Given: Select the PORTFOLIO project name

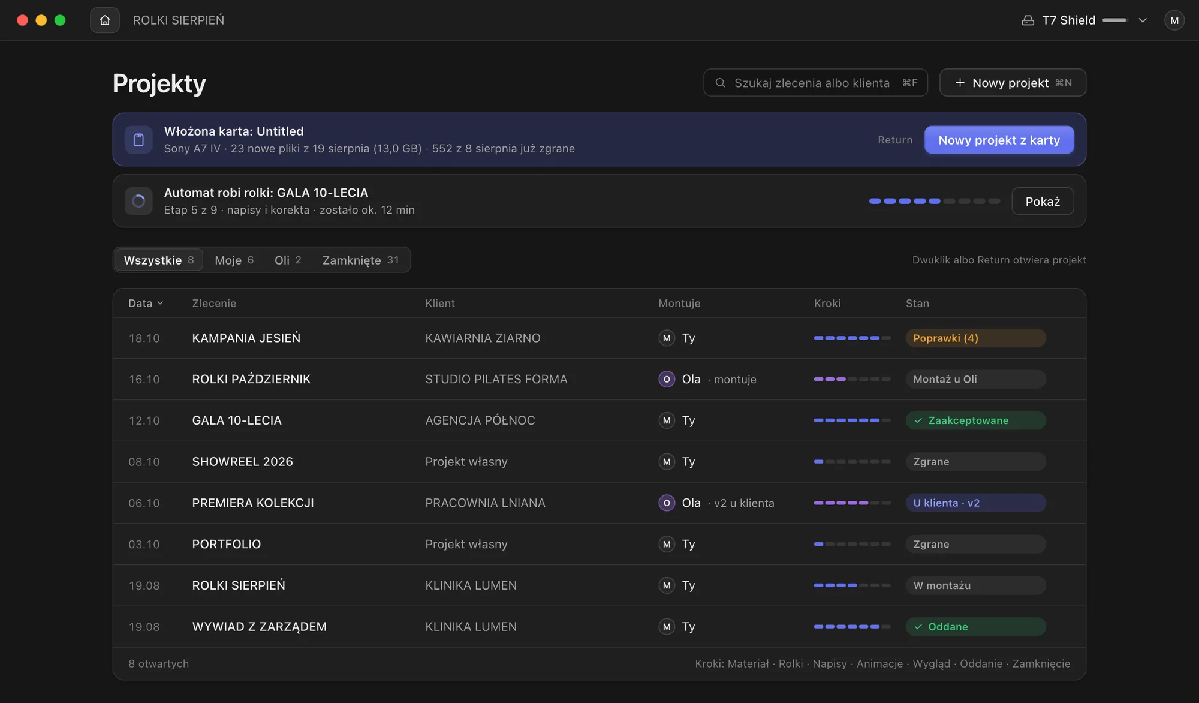Looking at the screenshot, I should coord(227,545).
